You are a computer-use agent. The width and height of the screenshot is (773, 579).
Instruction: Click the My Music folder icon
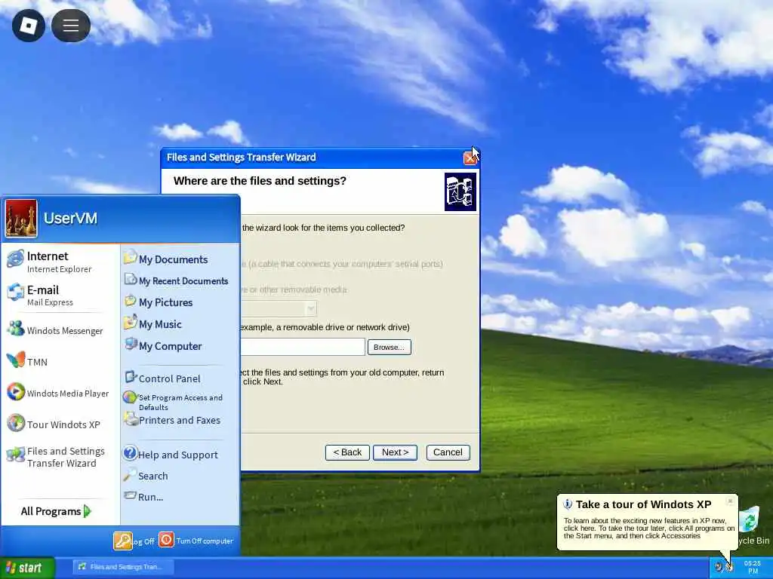(130, 323)
